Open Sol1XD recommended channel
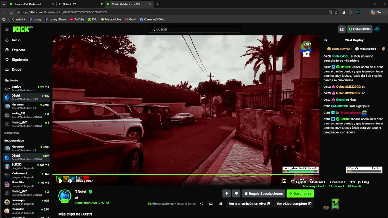 point(26,166)
